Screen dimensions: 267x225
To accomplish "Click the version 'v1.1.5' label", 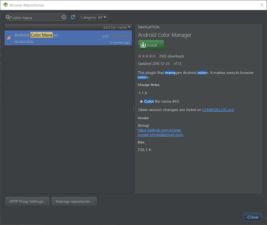I will pos(177,64).
